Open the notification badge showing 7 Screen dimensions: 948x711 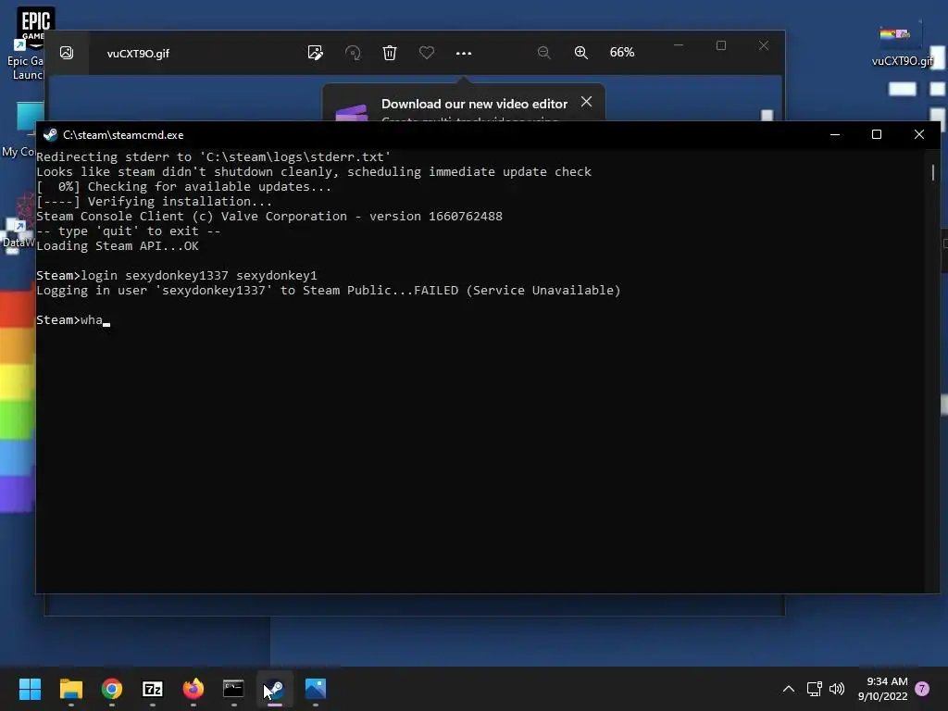click(922, 689)
